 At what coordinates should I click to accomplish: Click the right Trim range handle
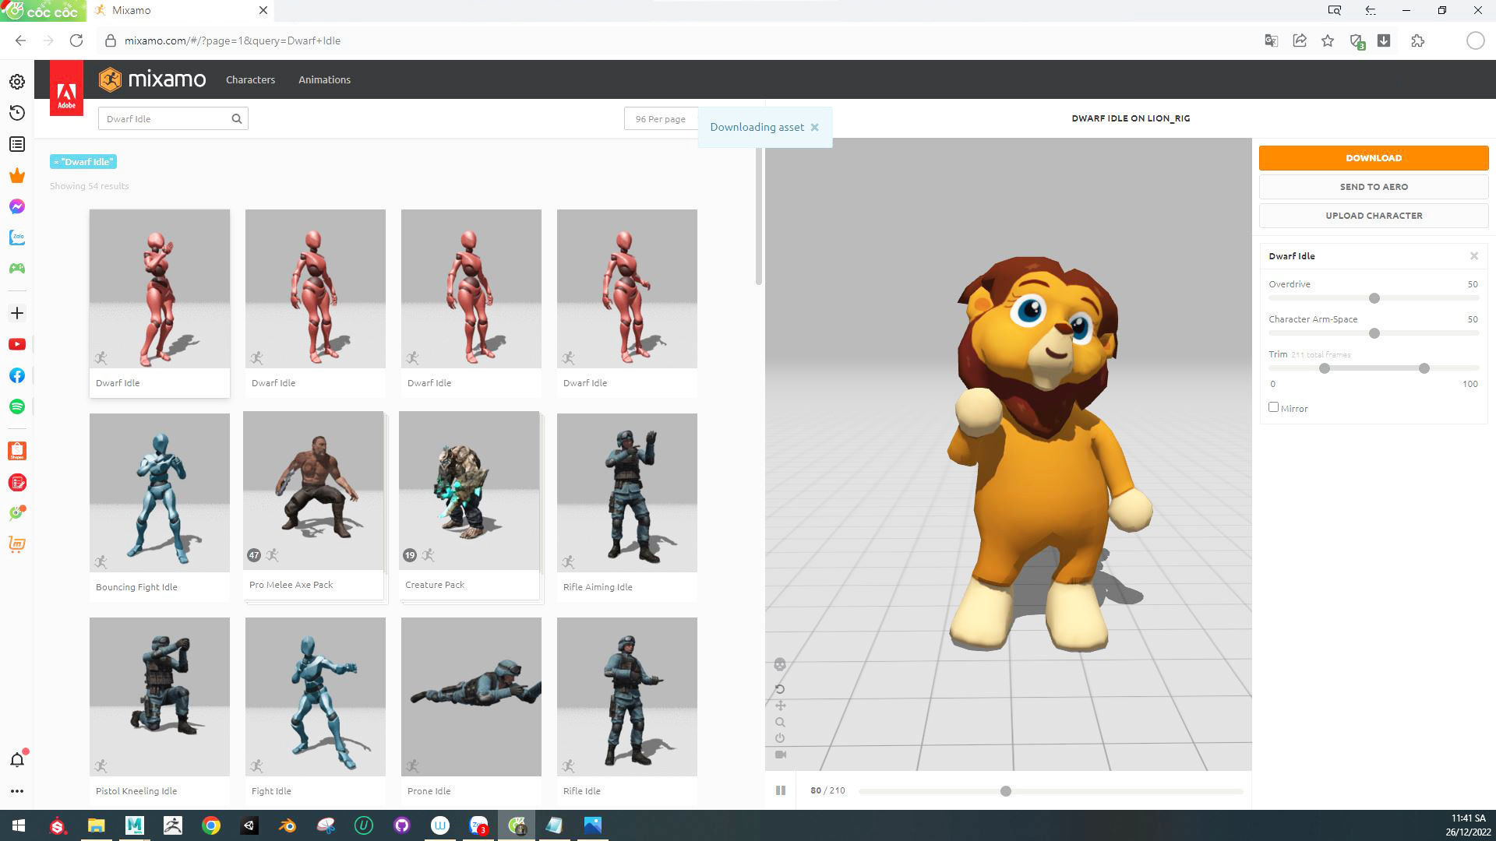(1424, 368)
